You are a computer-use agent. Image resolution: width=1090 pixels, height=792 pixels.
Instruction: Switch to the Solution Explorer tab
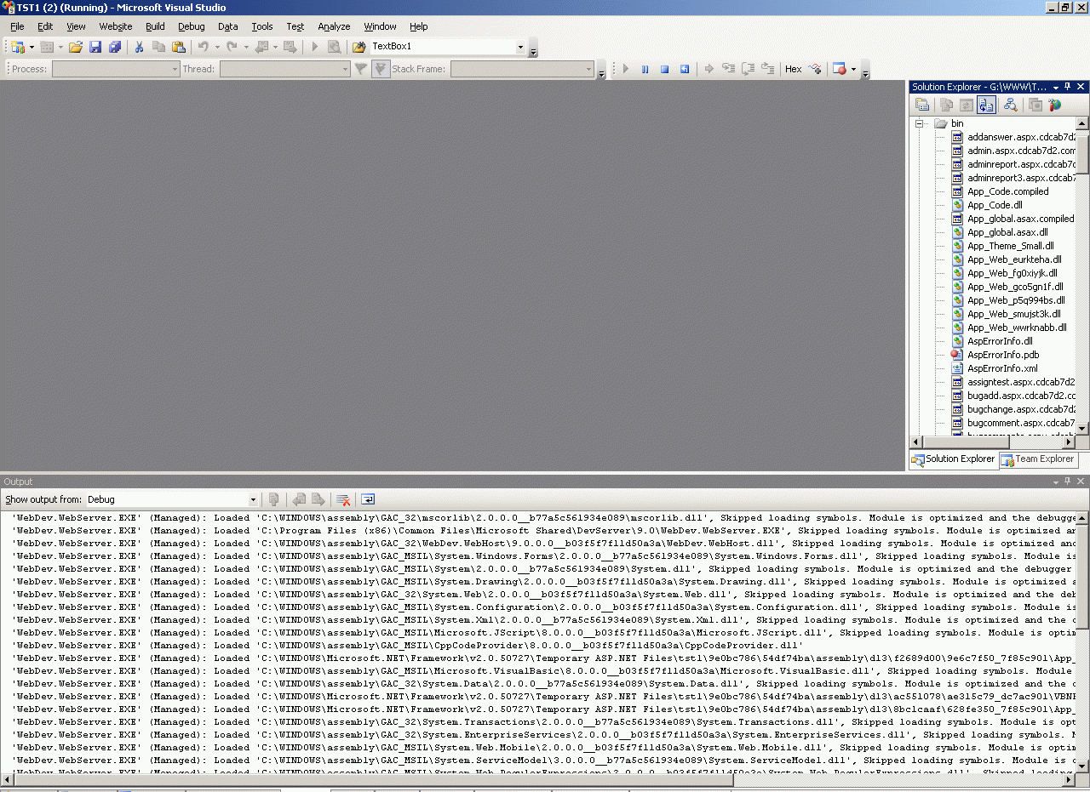(x=953, y=459)
